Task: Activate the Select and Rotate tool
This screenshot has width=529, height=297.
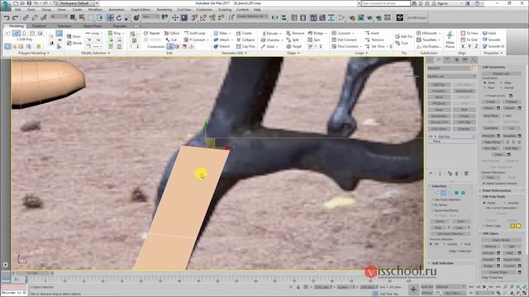Action: 119,17
